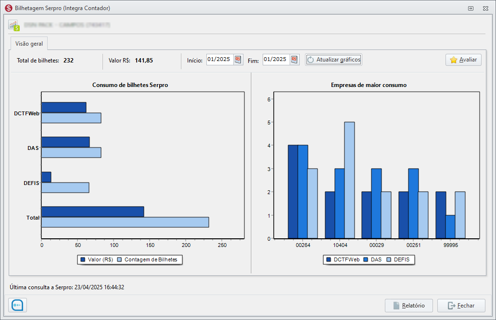
Task: Click the tallest DEFIS bar for company 10404
Action: click(x=350, y=180)
